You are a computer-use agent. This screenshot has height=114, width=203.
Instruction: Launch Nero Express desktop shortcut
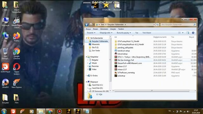[16, 83]
